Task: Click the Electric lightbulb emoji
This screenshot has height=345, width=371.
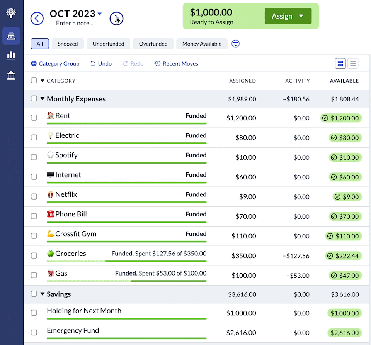Action: [50, 135]
